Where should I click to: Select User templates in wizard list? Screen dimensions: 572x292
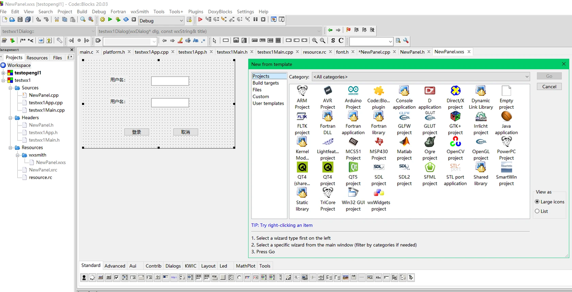(x=268, y=103)
